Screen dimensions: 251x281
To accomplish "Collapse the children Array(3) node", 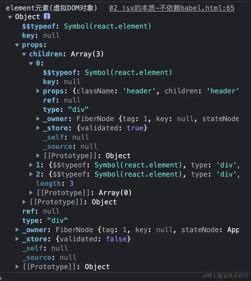I will point(24,54).
